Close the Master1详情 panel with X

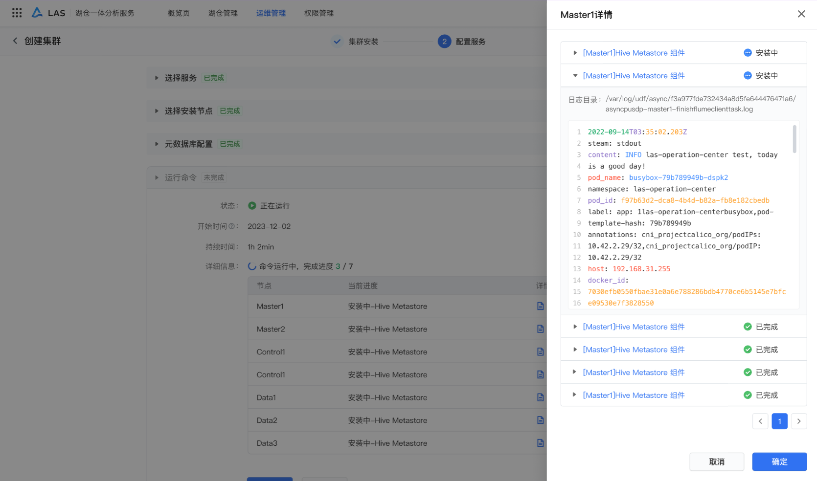(801, 14)
